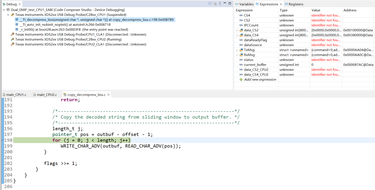Click code line 199 WRITE_CHAR_ADV statement
375x190 pixels.
coord(121,146)
